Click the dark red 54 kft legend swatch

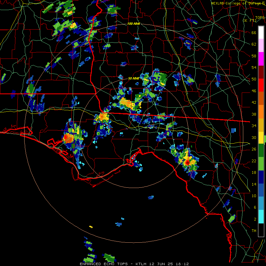point(261,72)
